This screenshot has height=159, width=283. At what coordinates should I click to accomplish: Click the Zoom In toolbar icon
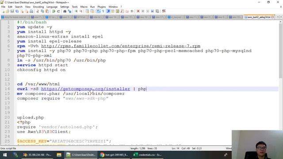(x=76, y=11)
